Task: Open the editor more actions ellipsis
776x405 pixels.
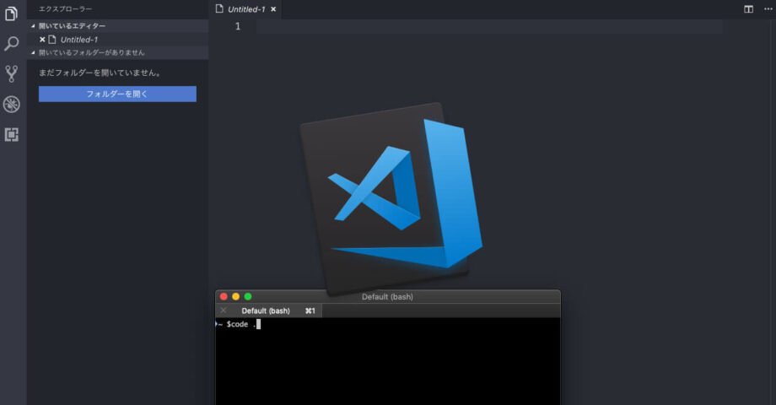Action: (x=768, y=9)
